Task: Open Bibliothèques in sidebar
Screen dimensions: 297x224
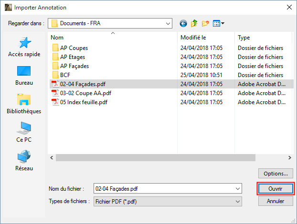Action: pyautogui.click(x=24, y=104)
